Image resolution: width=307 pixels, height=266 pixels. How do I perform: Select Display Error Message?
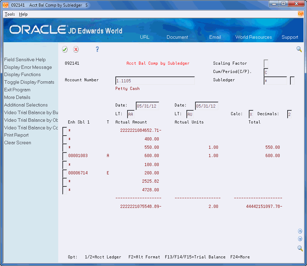pos(28,67)
